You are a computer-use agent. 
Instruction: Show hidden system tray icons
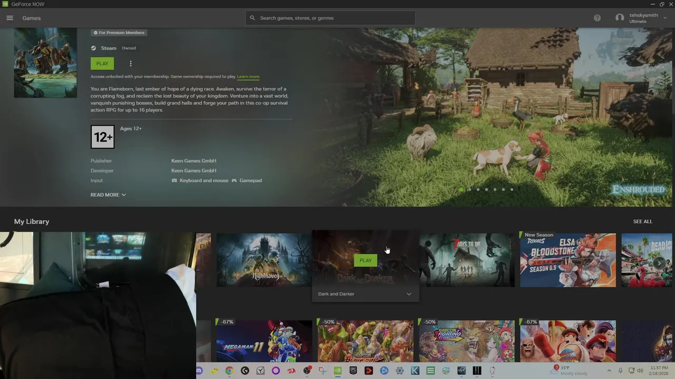pyautogui.click(x=609, y=371)
